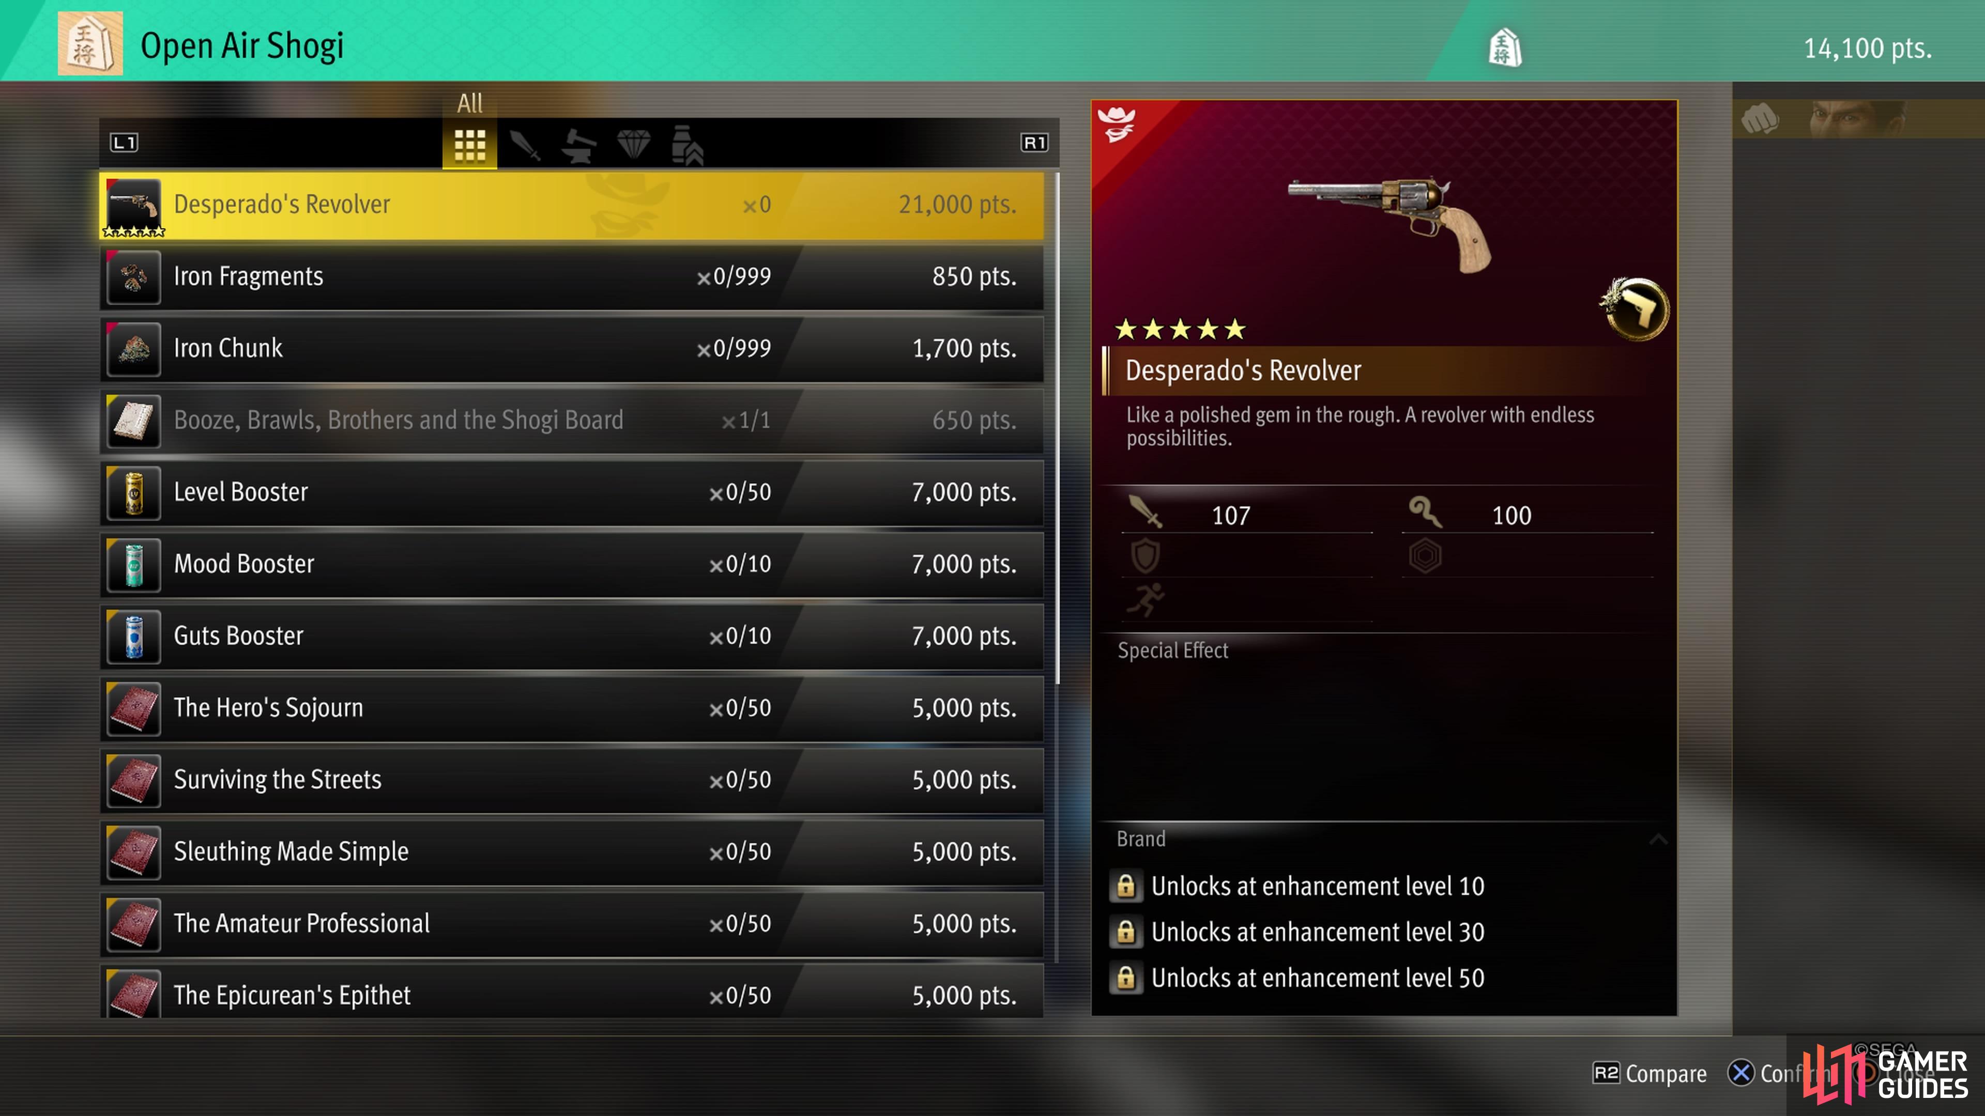1985x1116 pixels.
Task: Open the anvil crafting materials category
Action: click(x=578, y=145)
